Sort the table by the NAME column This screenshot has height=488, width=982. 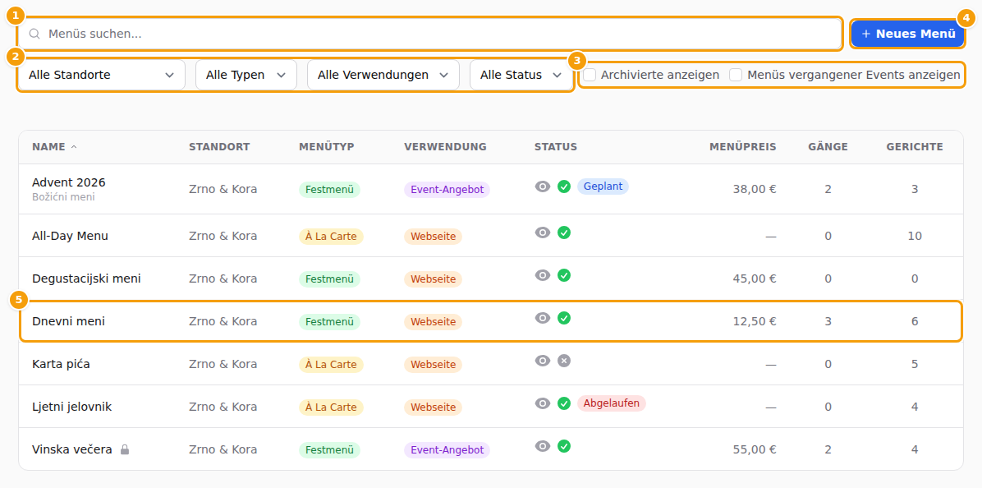tap(55, 147)
